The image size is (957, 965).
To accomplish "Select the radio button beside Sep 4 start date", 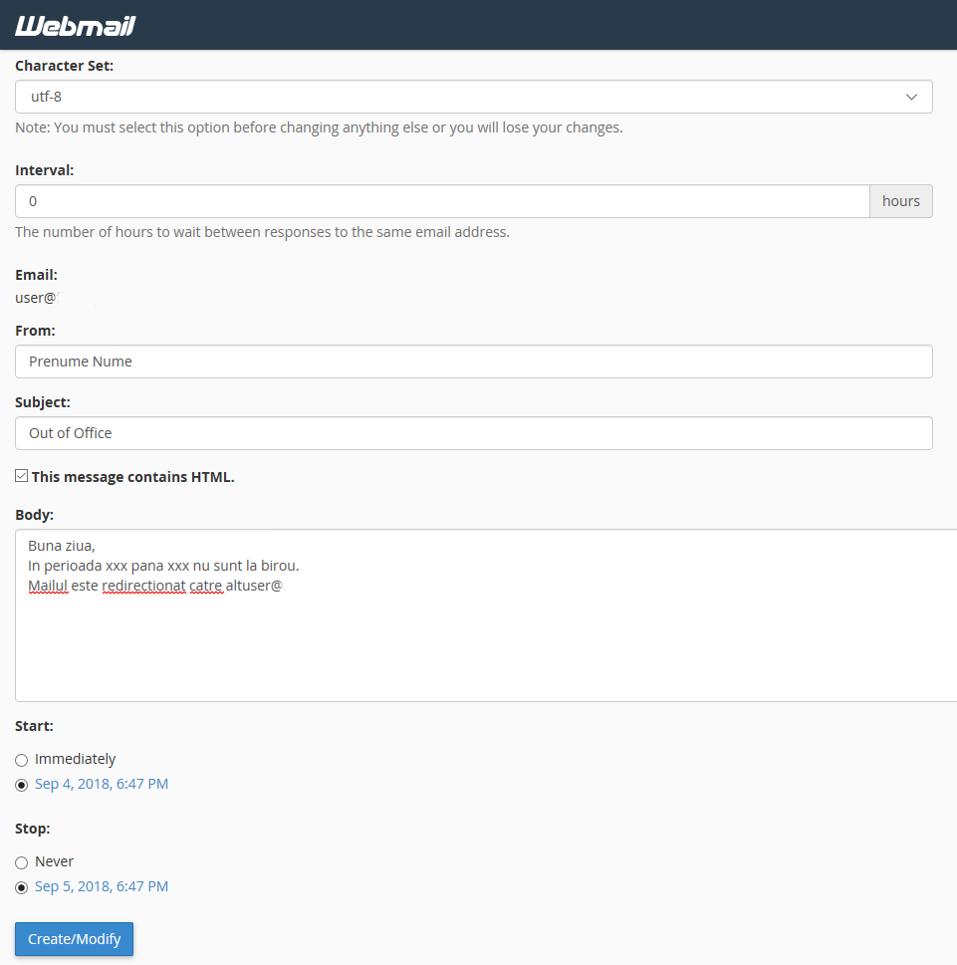I will [22, 785].
